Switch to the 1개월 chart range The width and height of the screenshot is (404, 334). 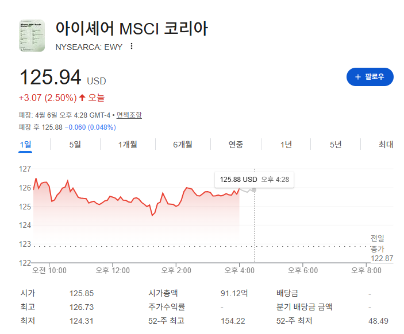128,145
